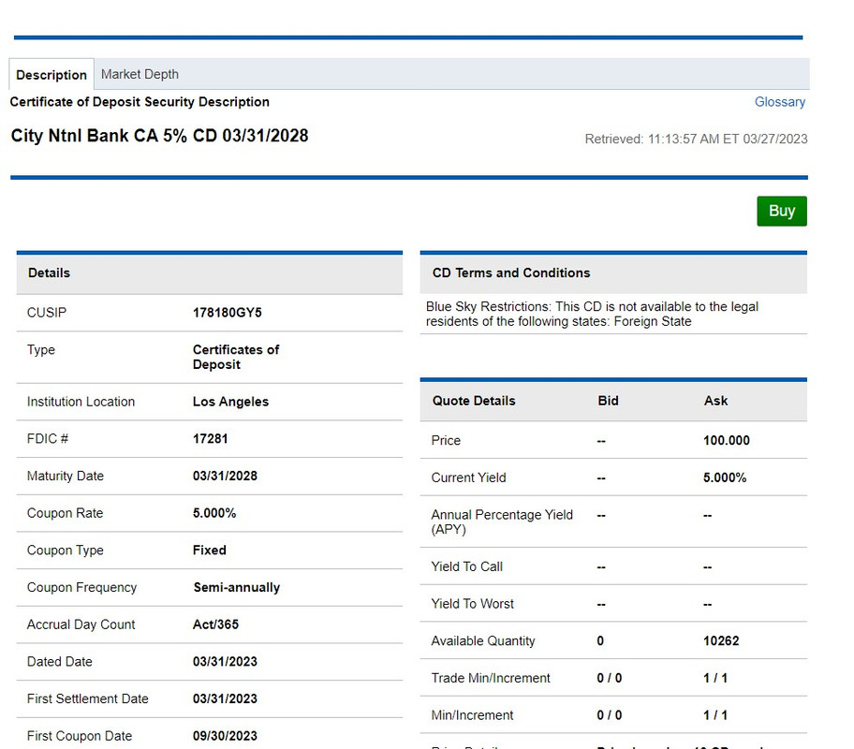Click the Annual Percentage Yield (APY) label
854x749 pixels.
tap(502, 521)
